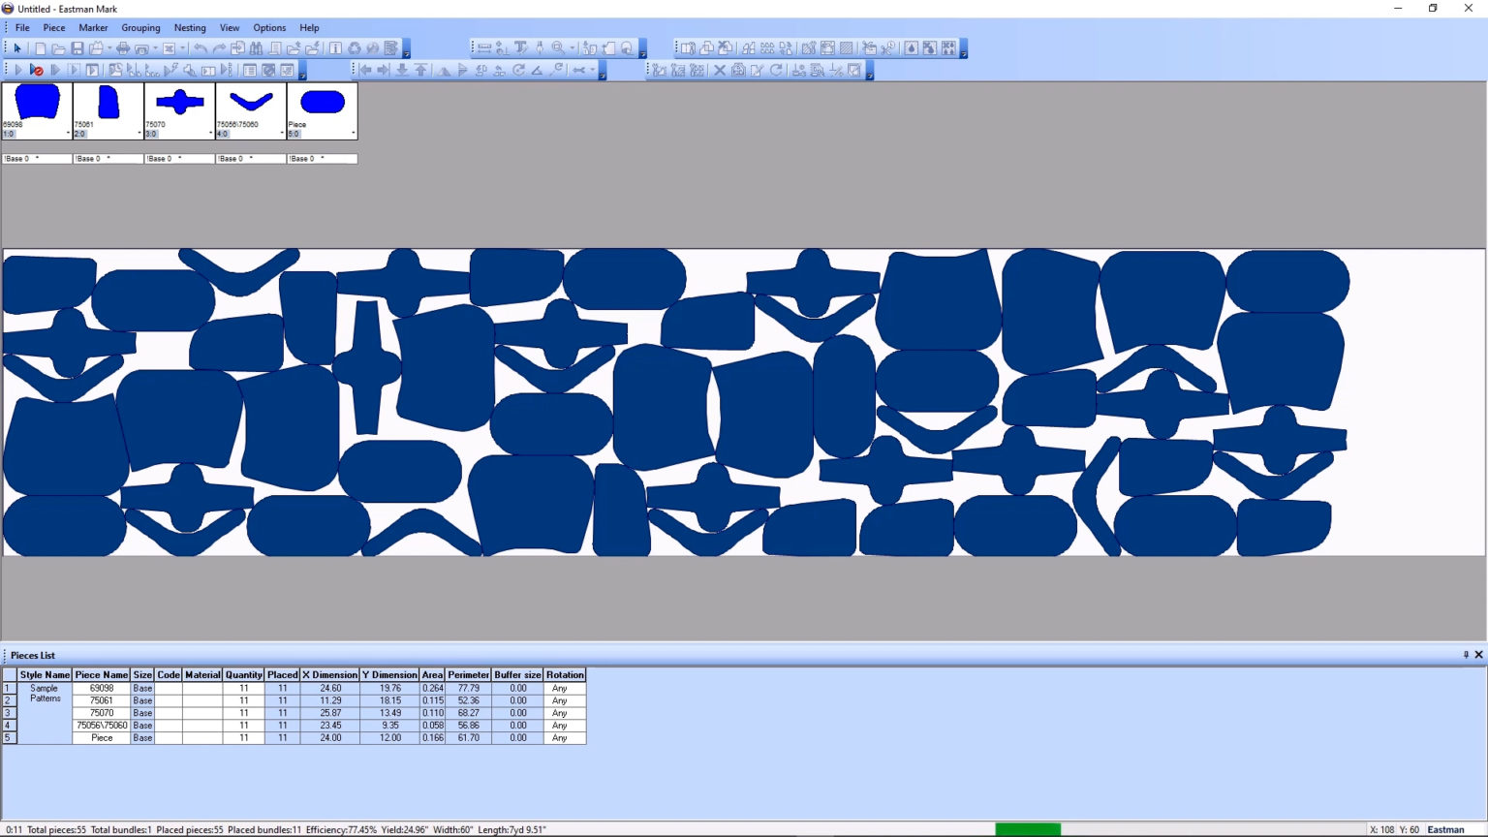Undo the last action
This screenshot has width=1488, height=837.
pyautogui.click(x=201, y=46)
